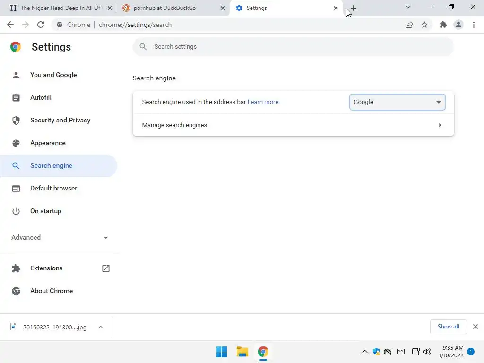Screen dimensions: 484x363
Task: Click the forward navigation arrow
Action: (26, 25)
